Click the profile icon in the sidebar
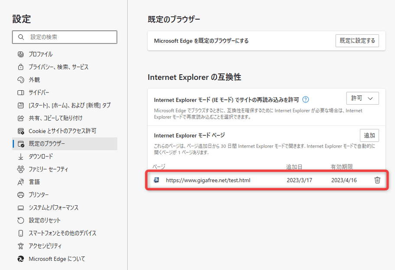Image resolution: width=395 pixels, height=270 pixels. (x=21, y=54)
